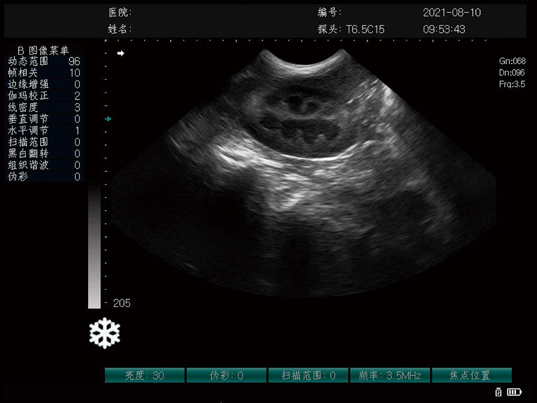The image size is (537, 403).
Task: Choose 动态范围 menu row
Action: (x=44, y=61)
